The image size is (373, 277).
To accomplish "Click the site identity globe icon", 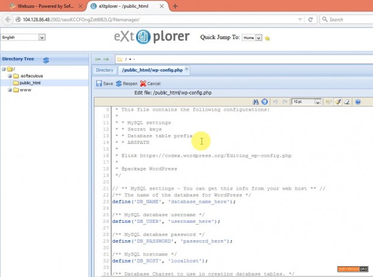I will point(18,19).
